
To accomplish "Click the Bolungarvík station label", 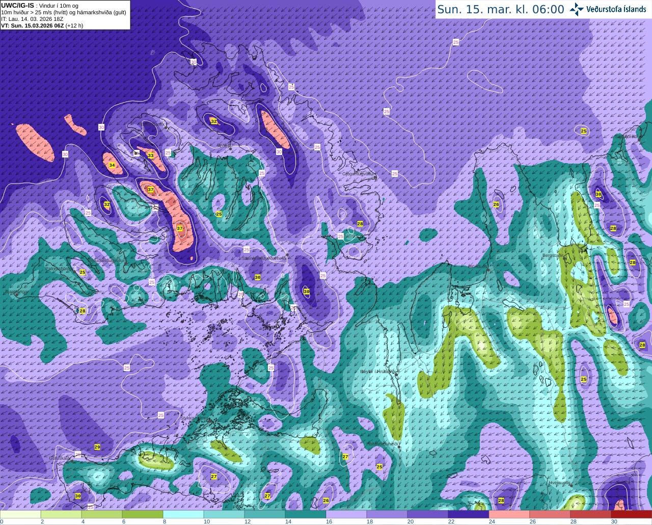I will point(154,124).
